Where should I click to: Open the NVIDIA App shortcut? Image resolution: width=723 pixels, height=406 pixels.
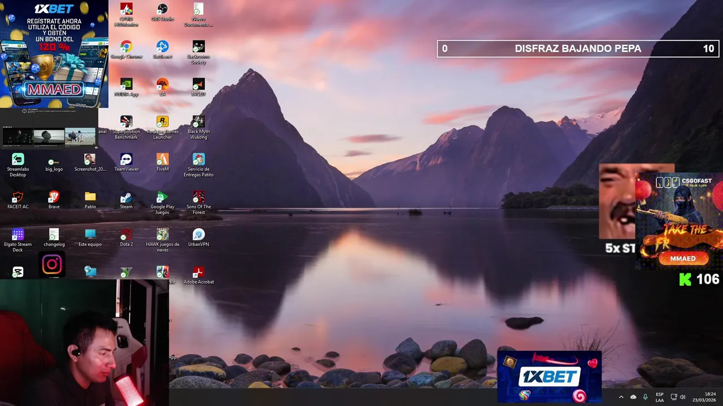(127, 87)
